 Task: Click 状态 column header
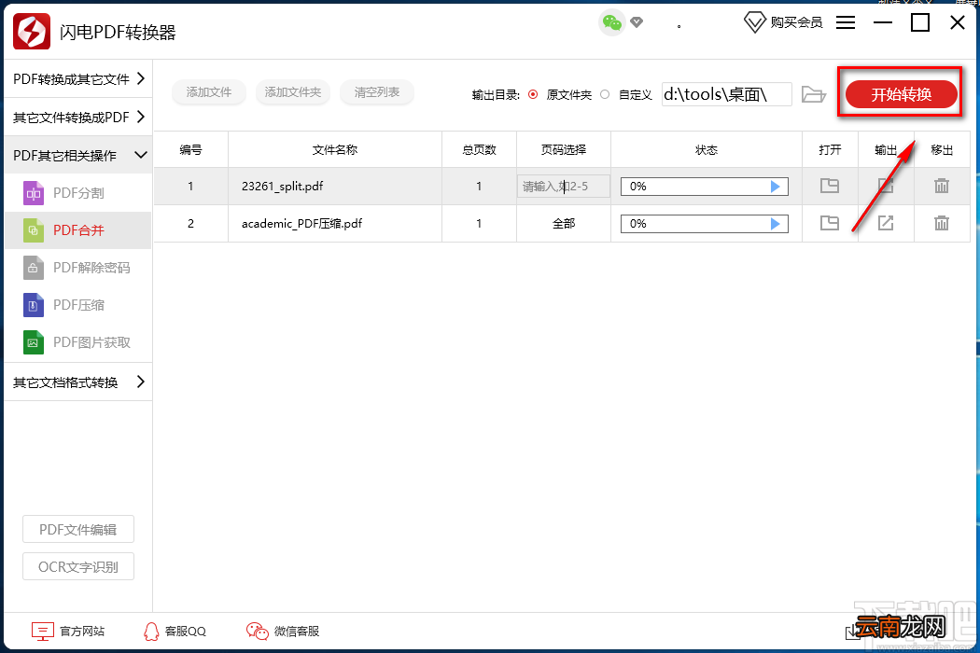pos(707,150)
